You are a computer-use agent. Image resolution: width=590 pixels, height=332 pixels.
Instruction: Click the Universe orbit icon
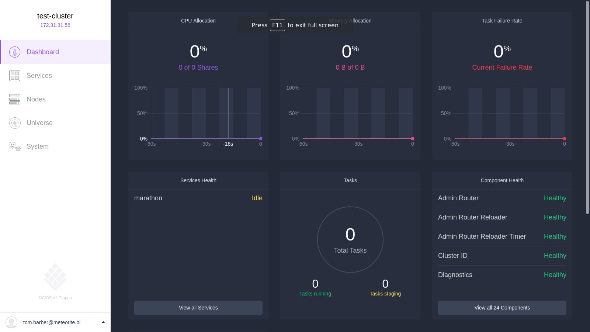point(15,123)
